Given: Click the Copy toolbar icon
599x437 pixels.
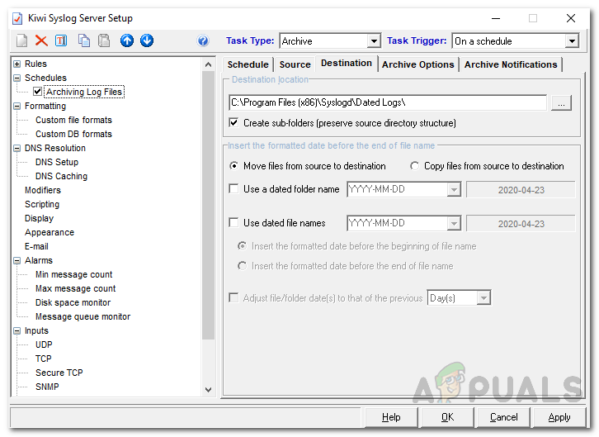Looking at the screenshot, I should [84, 40].
